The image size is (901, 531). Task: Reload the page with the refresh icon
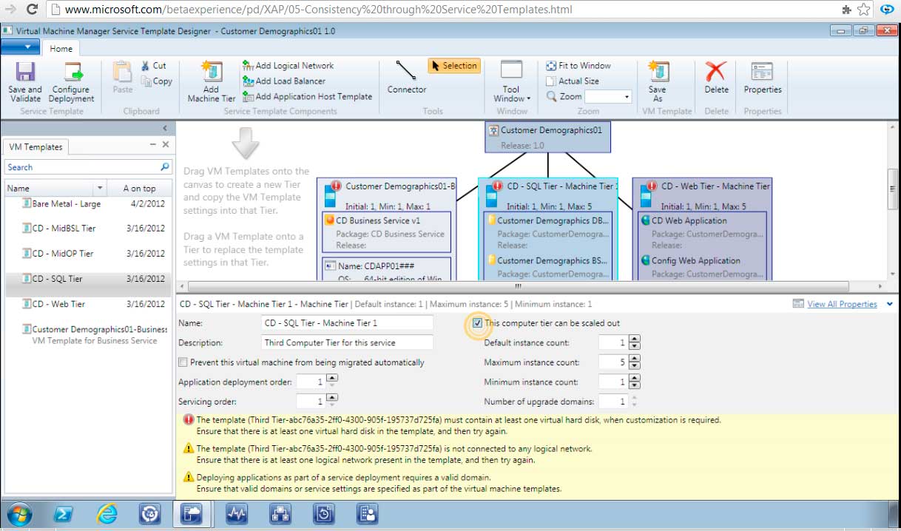tap(32, 10)
